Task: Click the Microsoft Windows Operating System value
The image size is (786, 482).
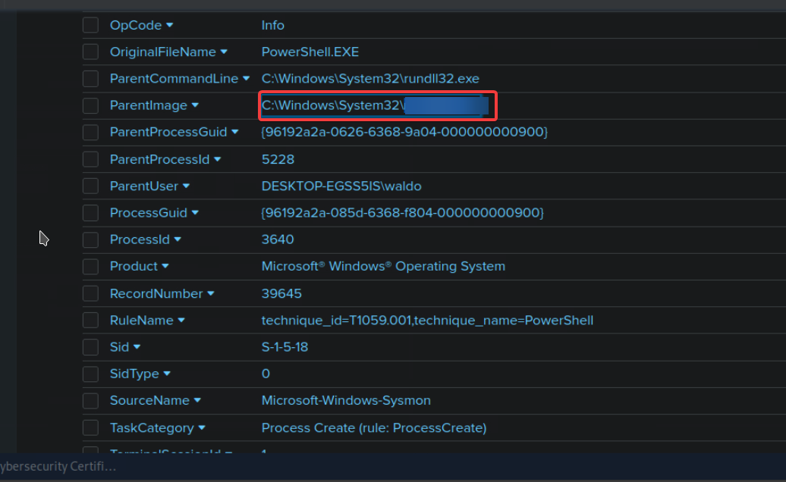Action: (x=383, y=266)
